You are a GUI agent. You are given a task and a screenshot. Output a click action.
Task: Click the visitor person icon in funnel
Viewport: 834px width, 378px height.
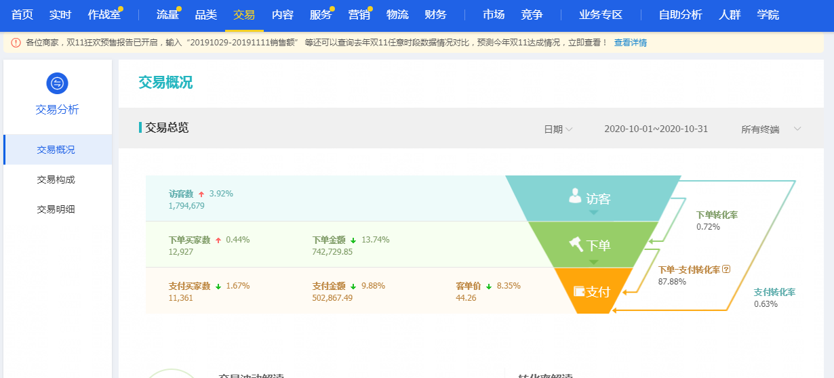click(x=575, y=196)
